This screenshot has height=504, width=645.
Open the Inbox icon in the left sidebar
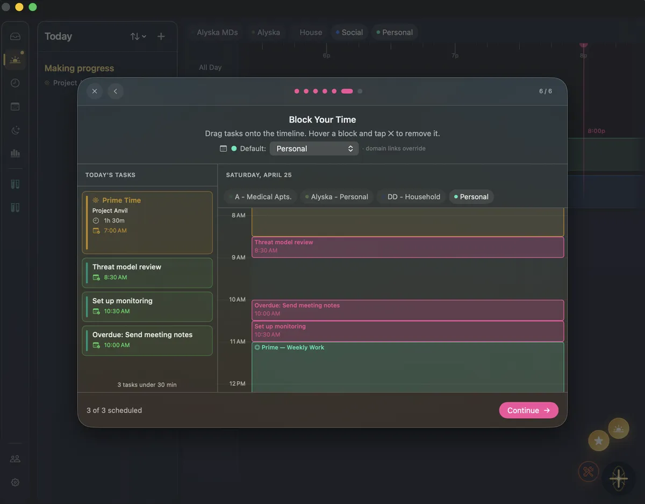pos(15,36)
